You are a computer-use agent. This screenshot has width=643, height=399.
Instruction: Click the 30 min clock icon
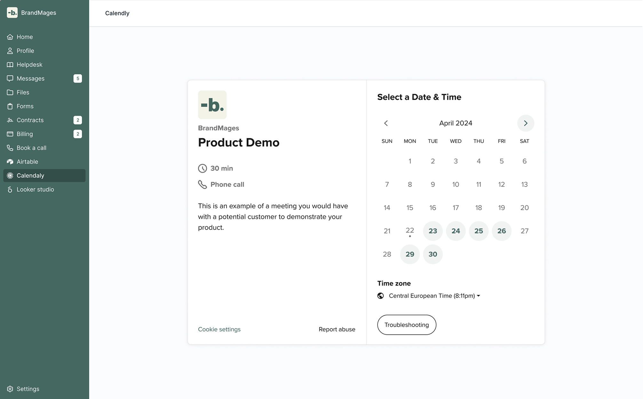tap(202, 168)
